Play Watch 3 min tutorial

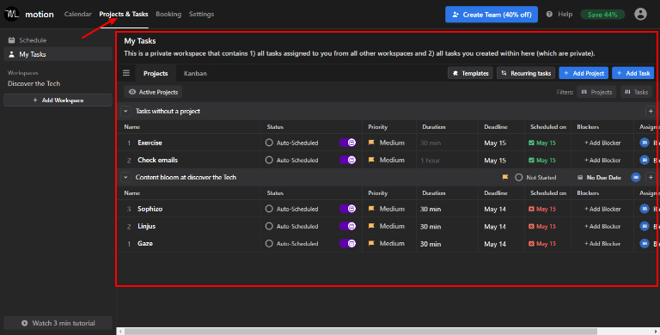[58, 323]
